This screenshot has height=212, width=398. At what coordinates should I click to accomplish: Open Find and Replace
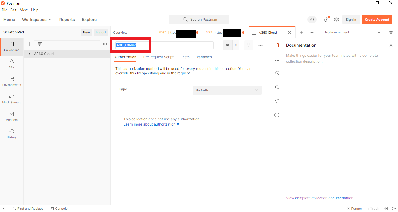pyautogui.click(x=28, y=209)
